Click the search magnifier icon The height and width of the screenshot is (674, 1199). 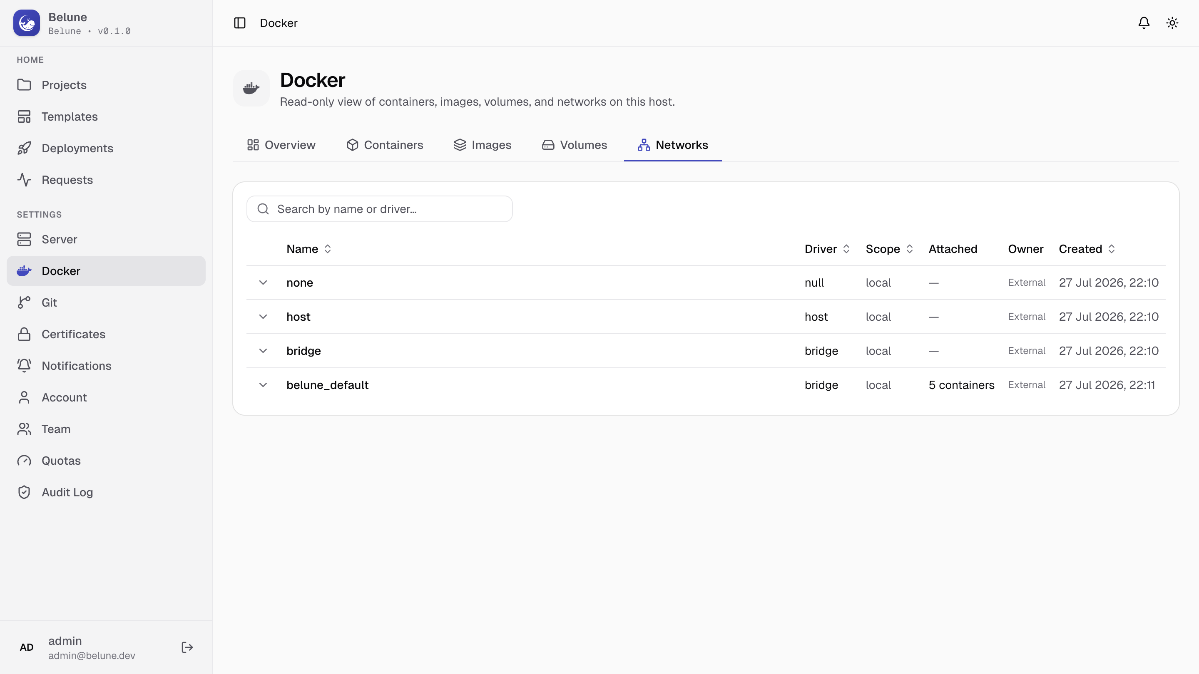(263, 209)
